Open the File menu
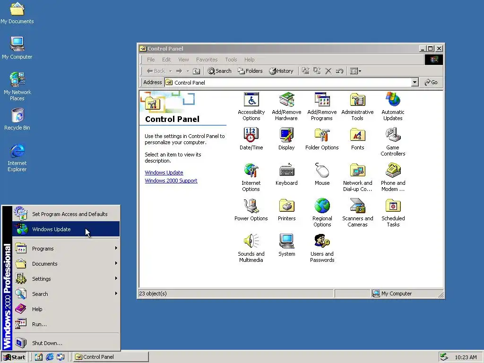Viewport: 484px width, 363px height. 151,60
